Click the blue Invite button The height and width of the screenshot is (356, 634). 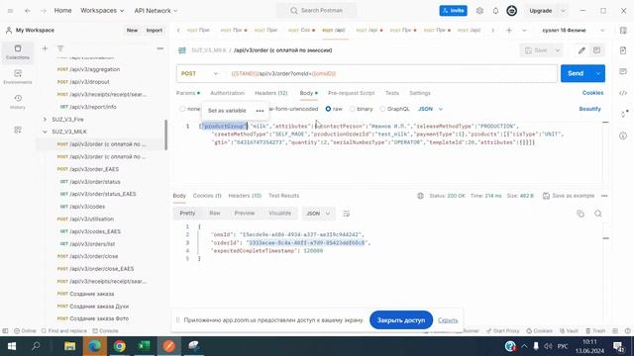point(454,11)
